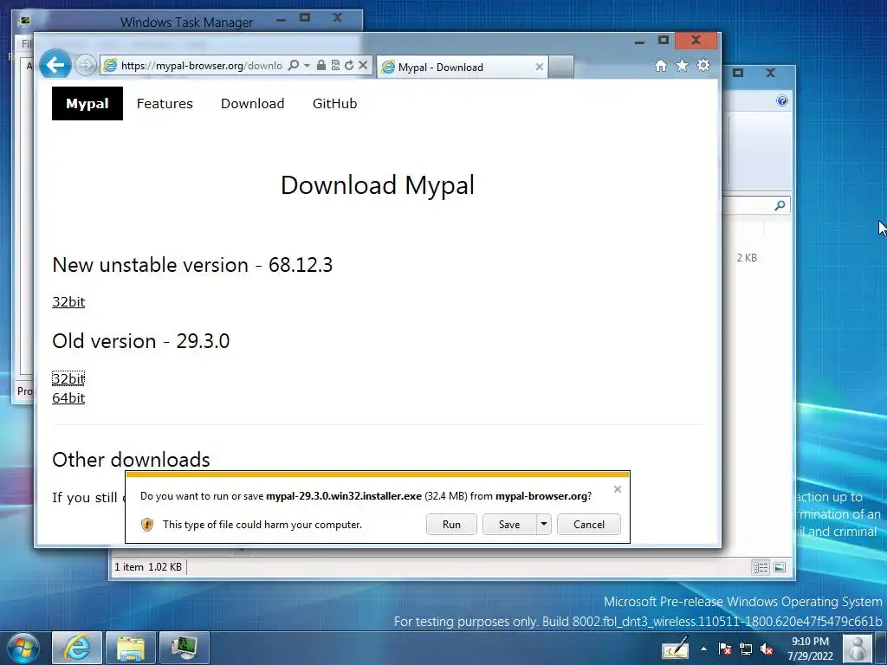Switch Explorer to large icons view
Viewport: 887px width, 665px height.
coord(780,567)
